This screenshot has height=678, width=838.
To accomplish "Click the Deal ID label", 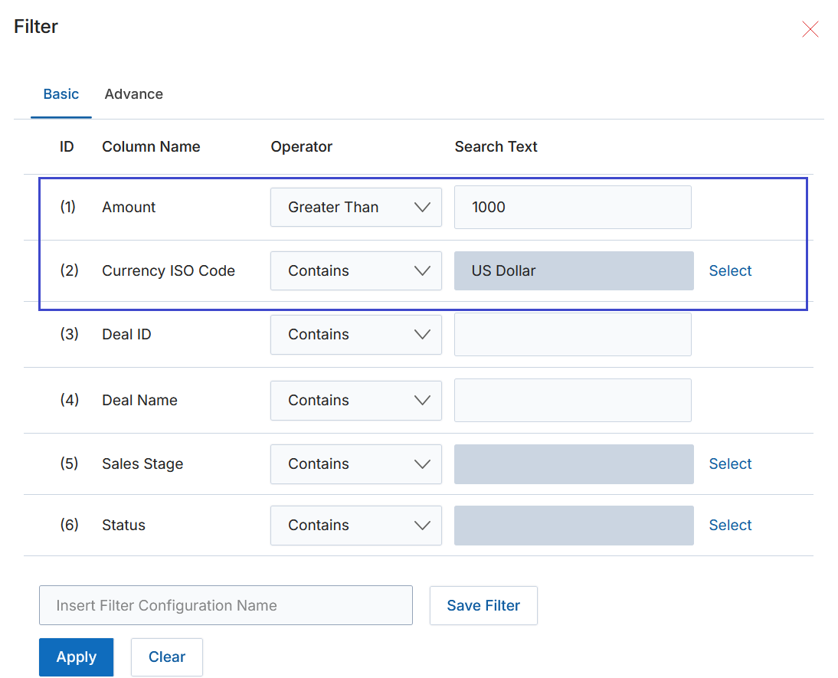I will pos(126,334).
